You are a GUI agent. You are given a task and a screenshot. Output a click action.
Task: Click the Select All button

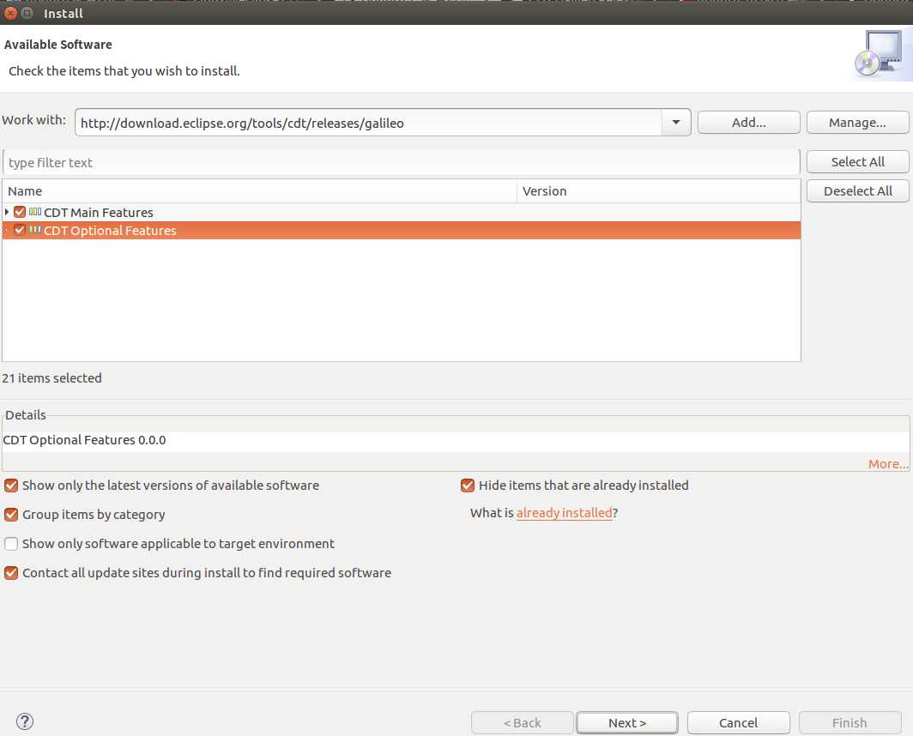(858, 162)
